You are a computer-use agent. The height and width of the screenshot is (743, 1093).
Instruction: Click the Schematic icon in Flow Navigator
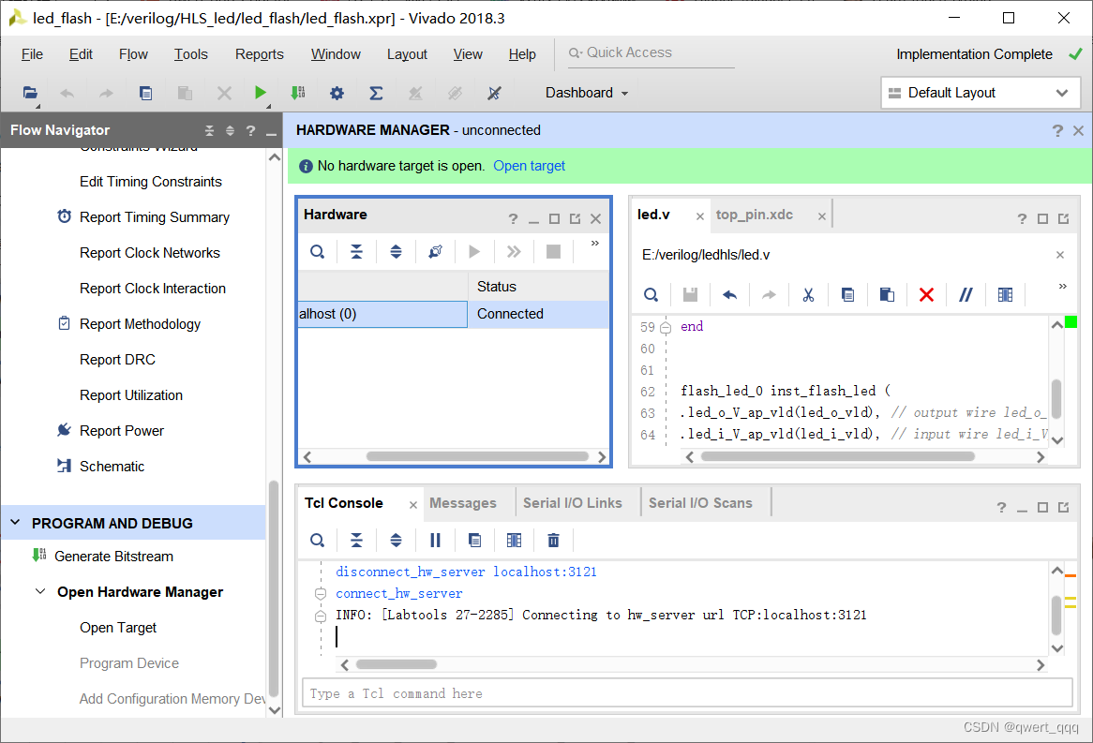pyautogui.click(x=64, y=466)
